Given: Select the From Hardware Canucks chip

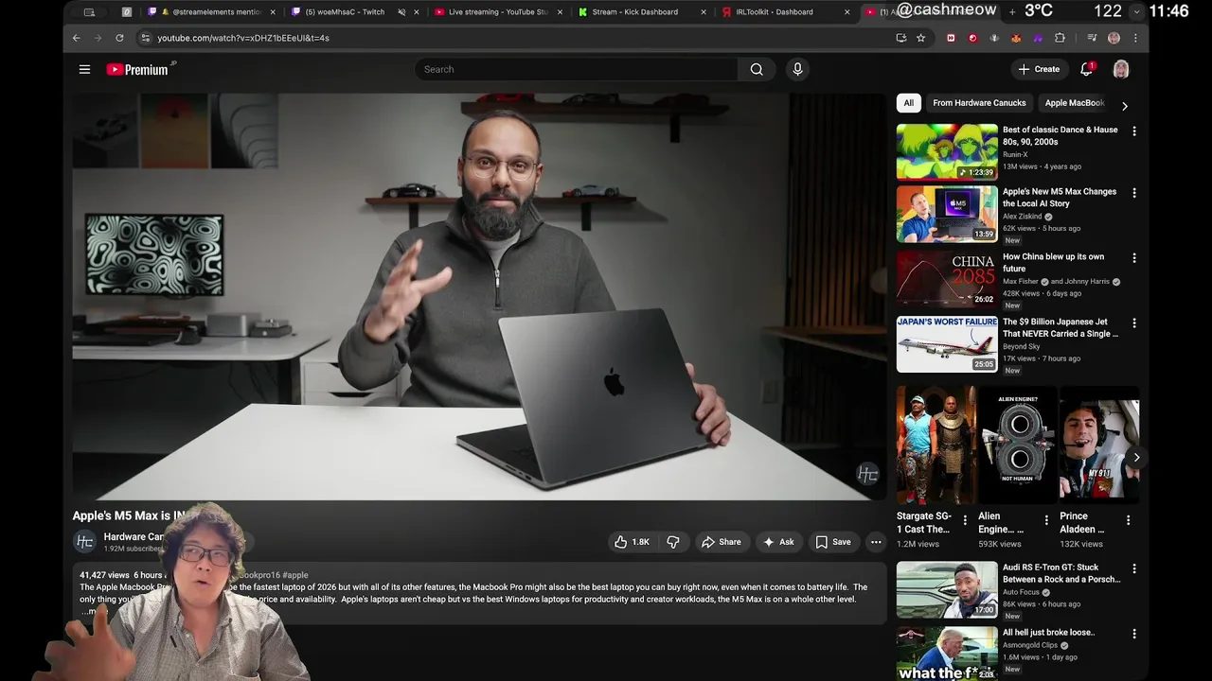Looking at the screenshot, I should 979,103.
